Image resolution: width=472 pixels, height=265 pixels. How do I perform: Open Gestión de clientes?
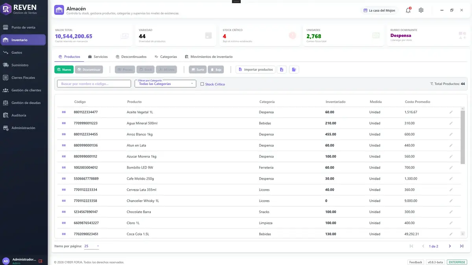[23, 90]
